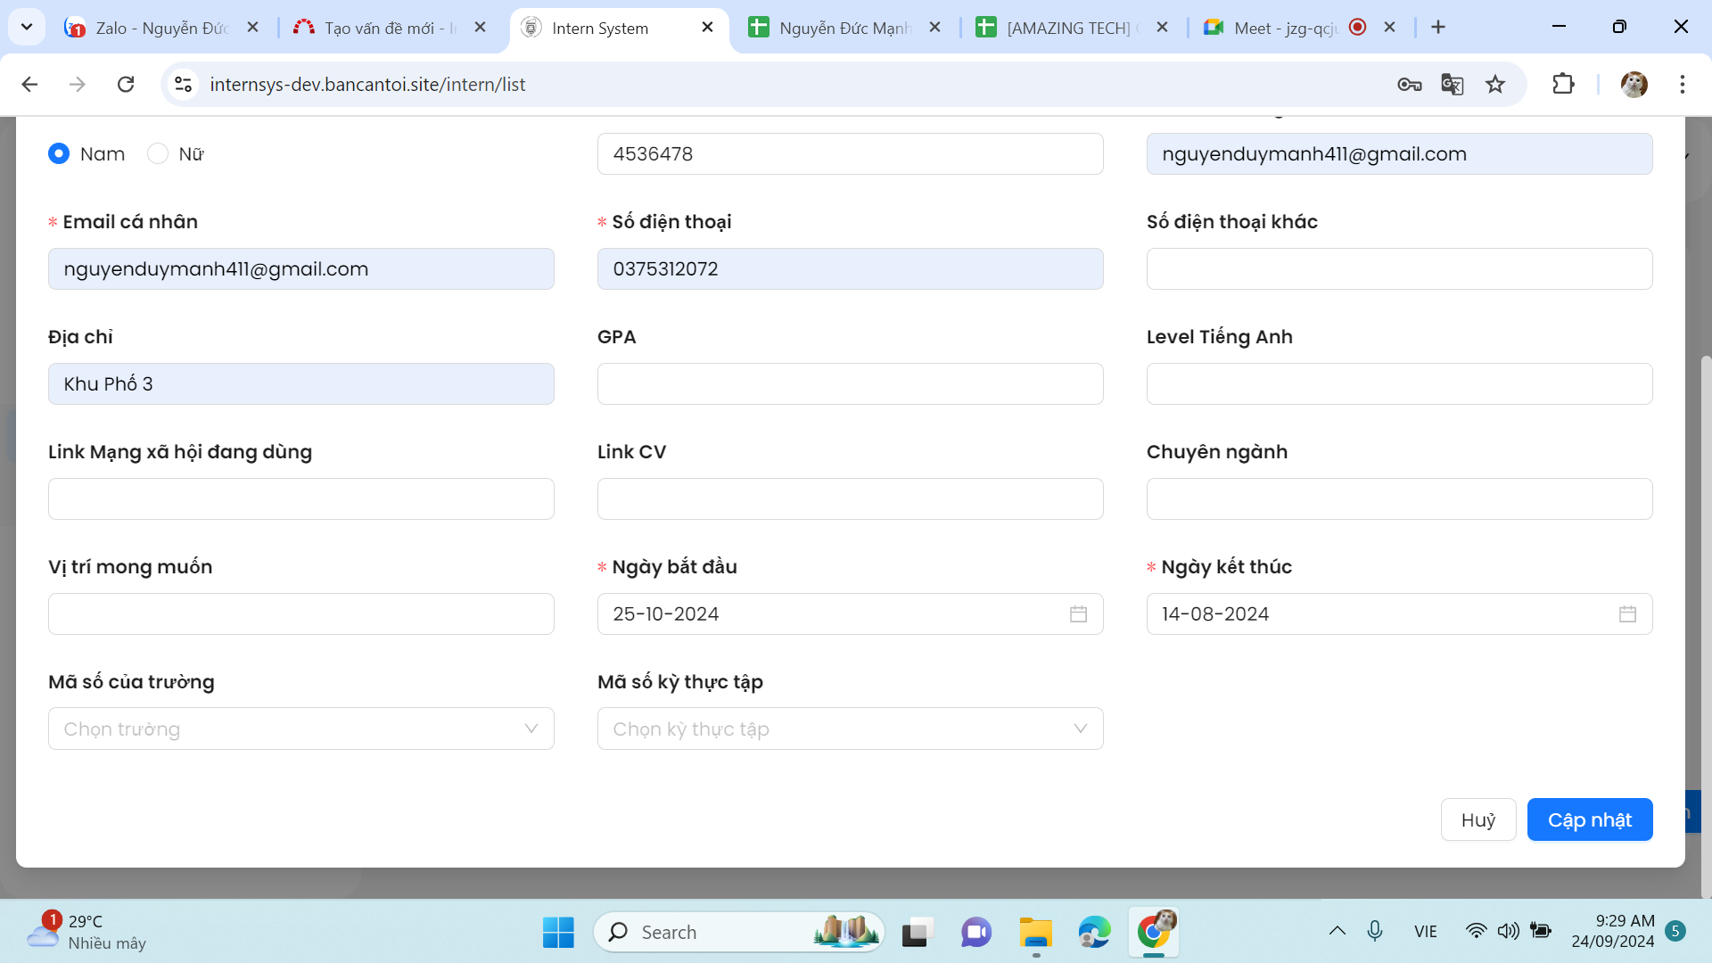Open the password manager key icon
The height and width of the screenshot is (963, 1712).
click(x=1409, y=85)
